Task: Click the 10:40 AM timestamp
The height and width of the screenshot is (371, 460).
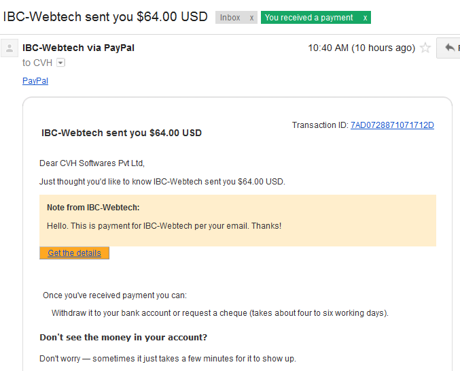Action: click(361, 48)
